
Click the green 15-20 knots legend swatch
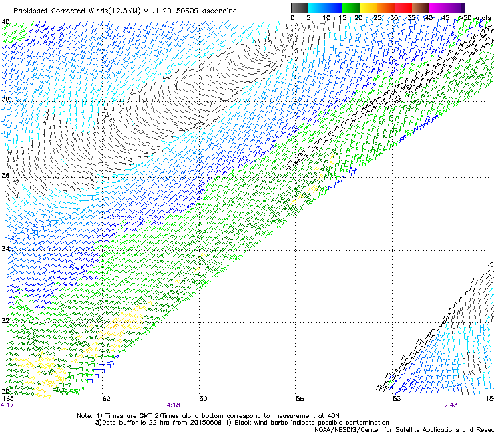click(x=351, y=8)
